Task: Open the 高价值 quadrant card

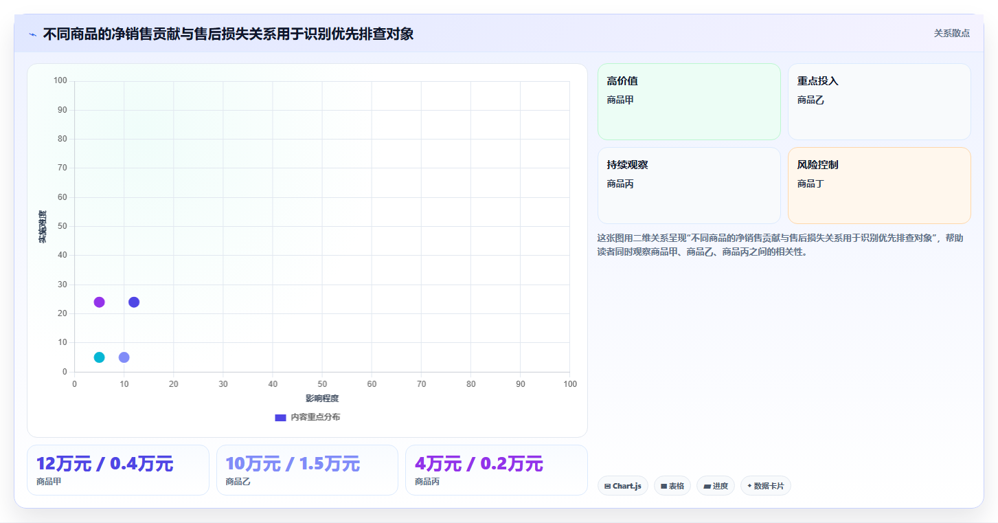Action: [x=689, y=102]
